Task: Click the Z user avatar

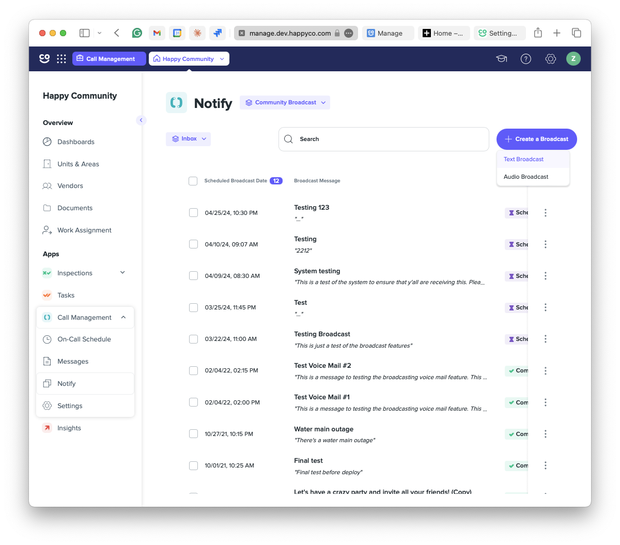Action: (574, 59)
